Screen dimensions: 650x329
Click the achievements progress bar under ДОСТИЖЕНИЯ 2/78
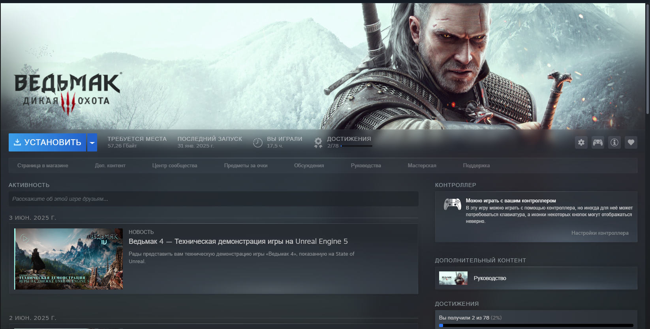click(x=357, y=146)
